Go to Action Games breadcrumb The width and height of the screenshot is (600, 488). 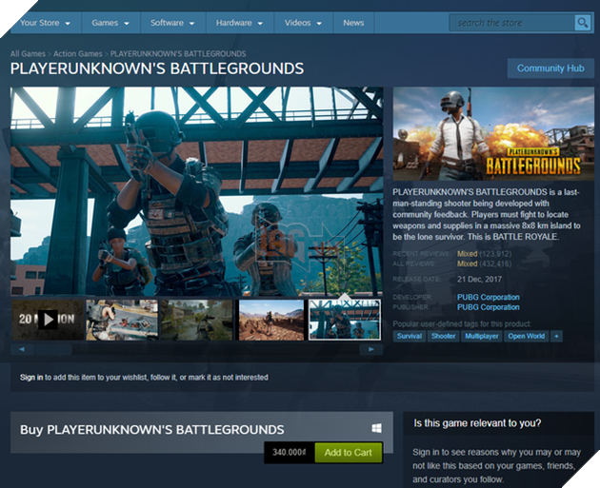pos(78,54)
